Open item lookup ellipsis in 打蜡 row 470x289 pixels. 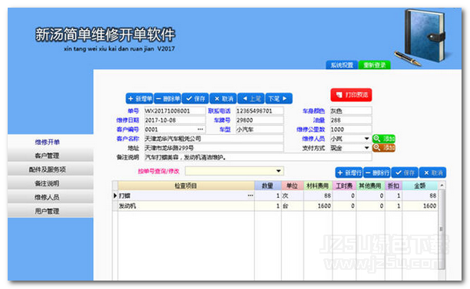pos(250,195)
